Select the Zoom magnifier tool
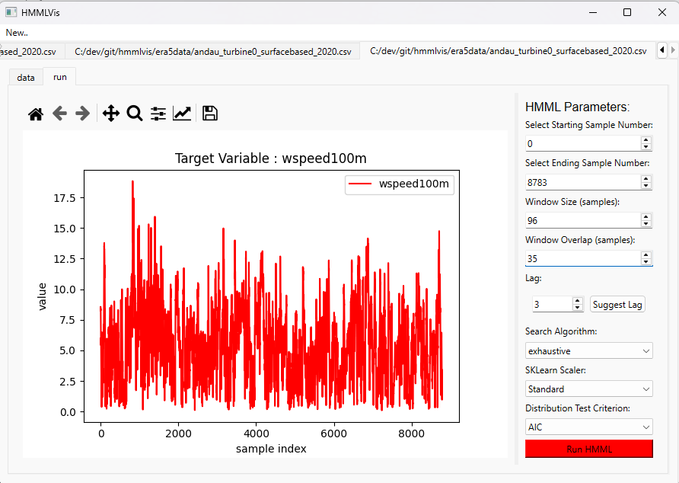 pyautogui.click(x=135, y=114)
